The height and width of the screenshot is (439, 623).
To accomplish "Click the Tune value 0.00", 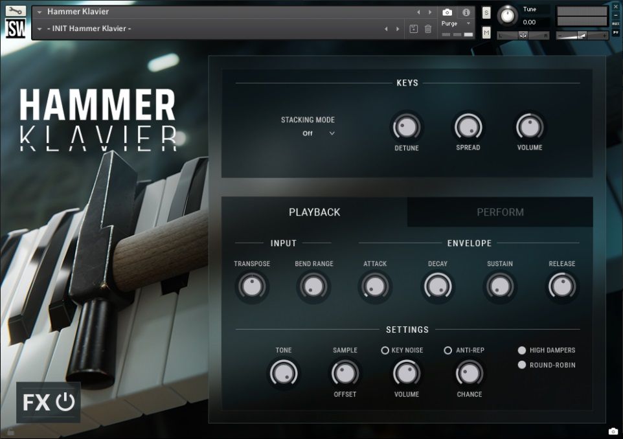I will tap(529, 22).
